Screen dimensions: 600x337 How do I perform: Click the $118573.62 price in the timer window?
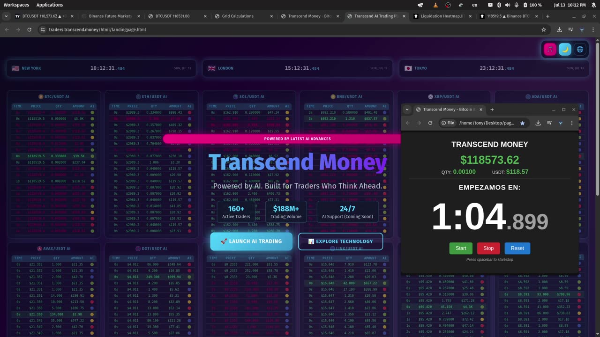pyautogui.click(x=489, y=160)
